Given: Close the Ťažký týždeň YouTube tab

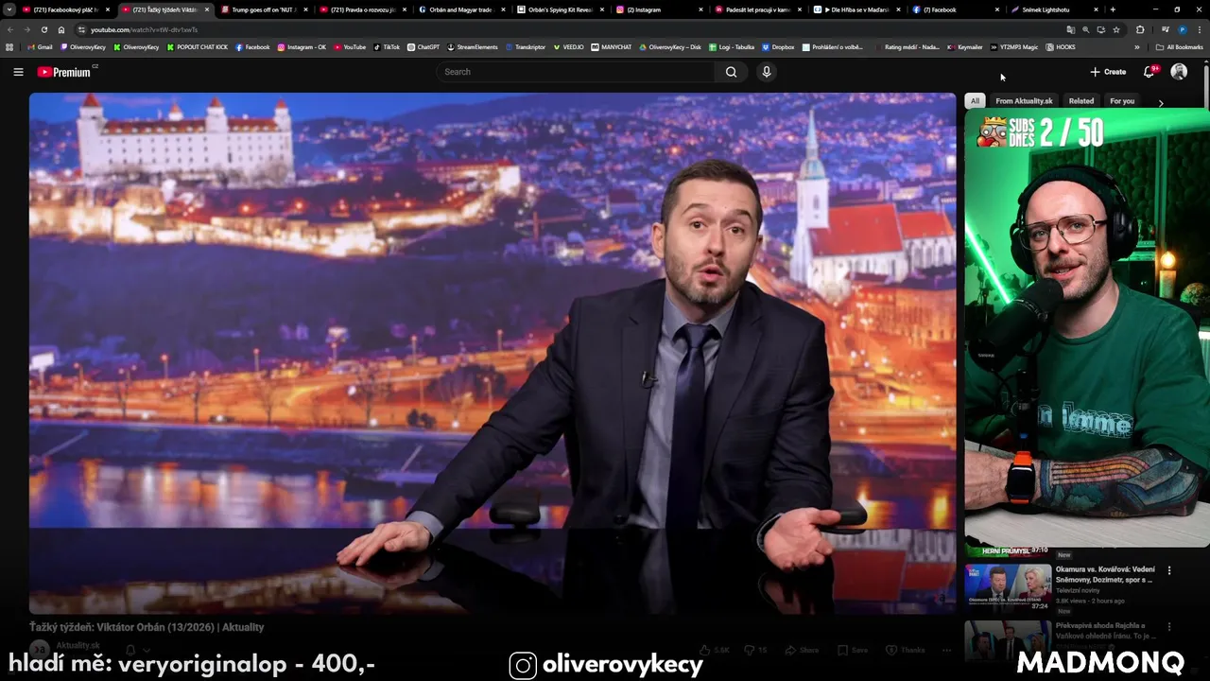Looking at the screenshot, I should (x=207, y=9).
